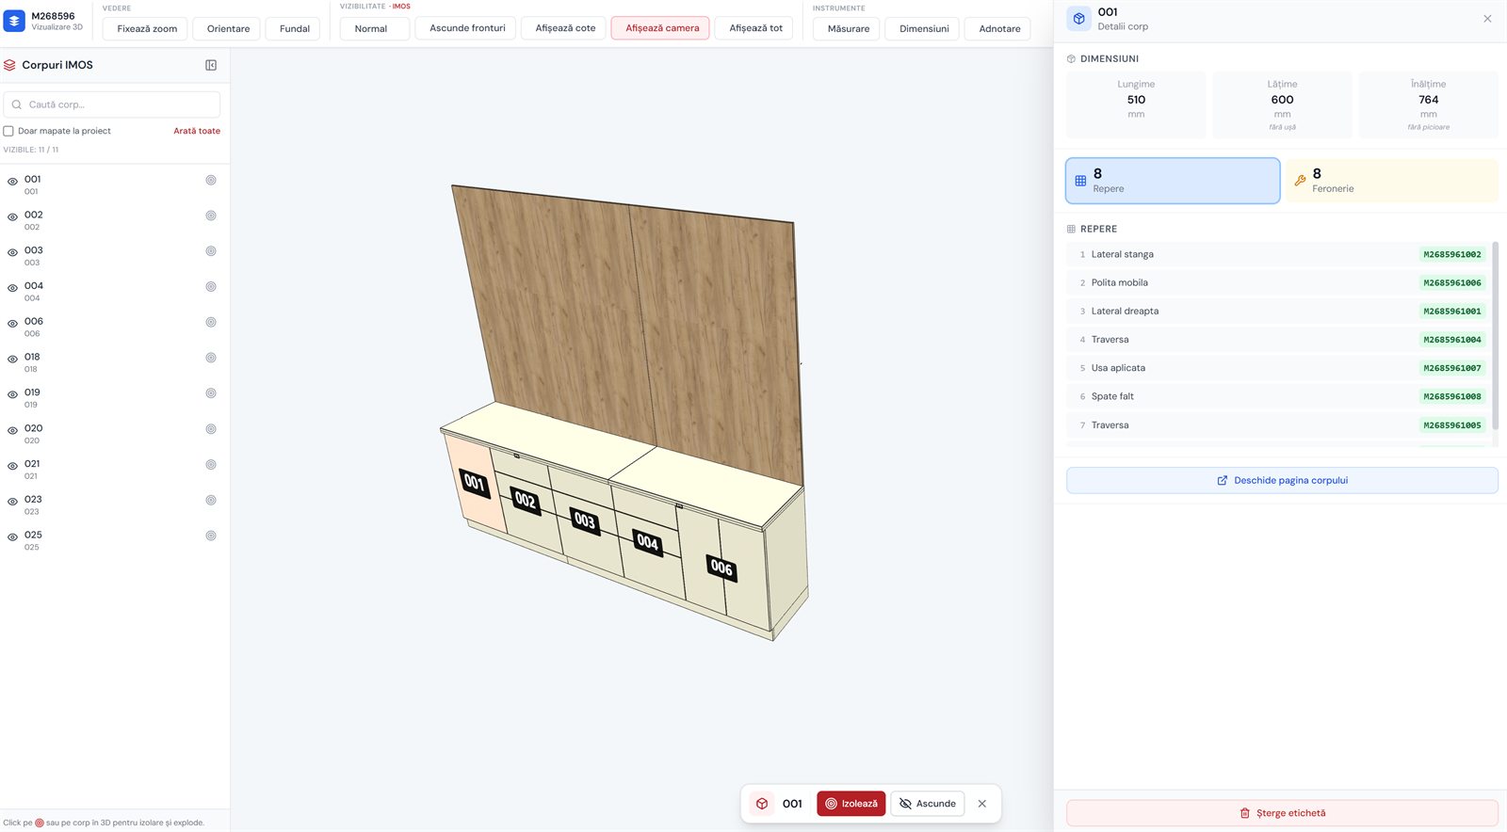Image resolution: width=1507 pixels, height=832 pixels.
Task: Activate the Dimensiuni tool
Action: pos(924,28)
